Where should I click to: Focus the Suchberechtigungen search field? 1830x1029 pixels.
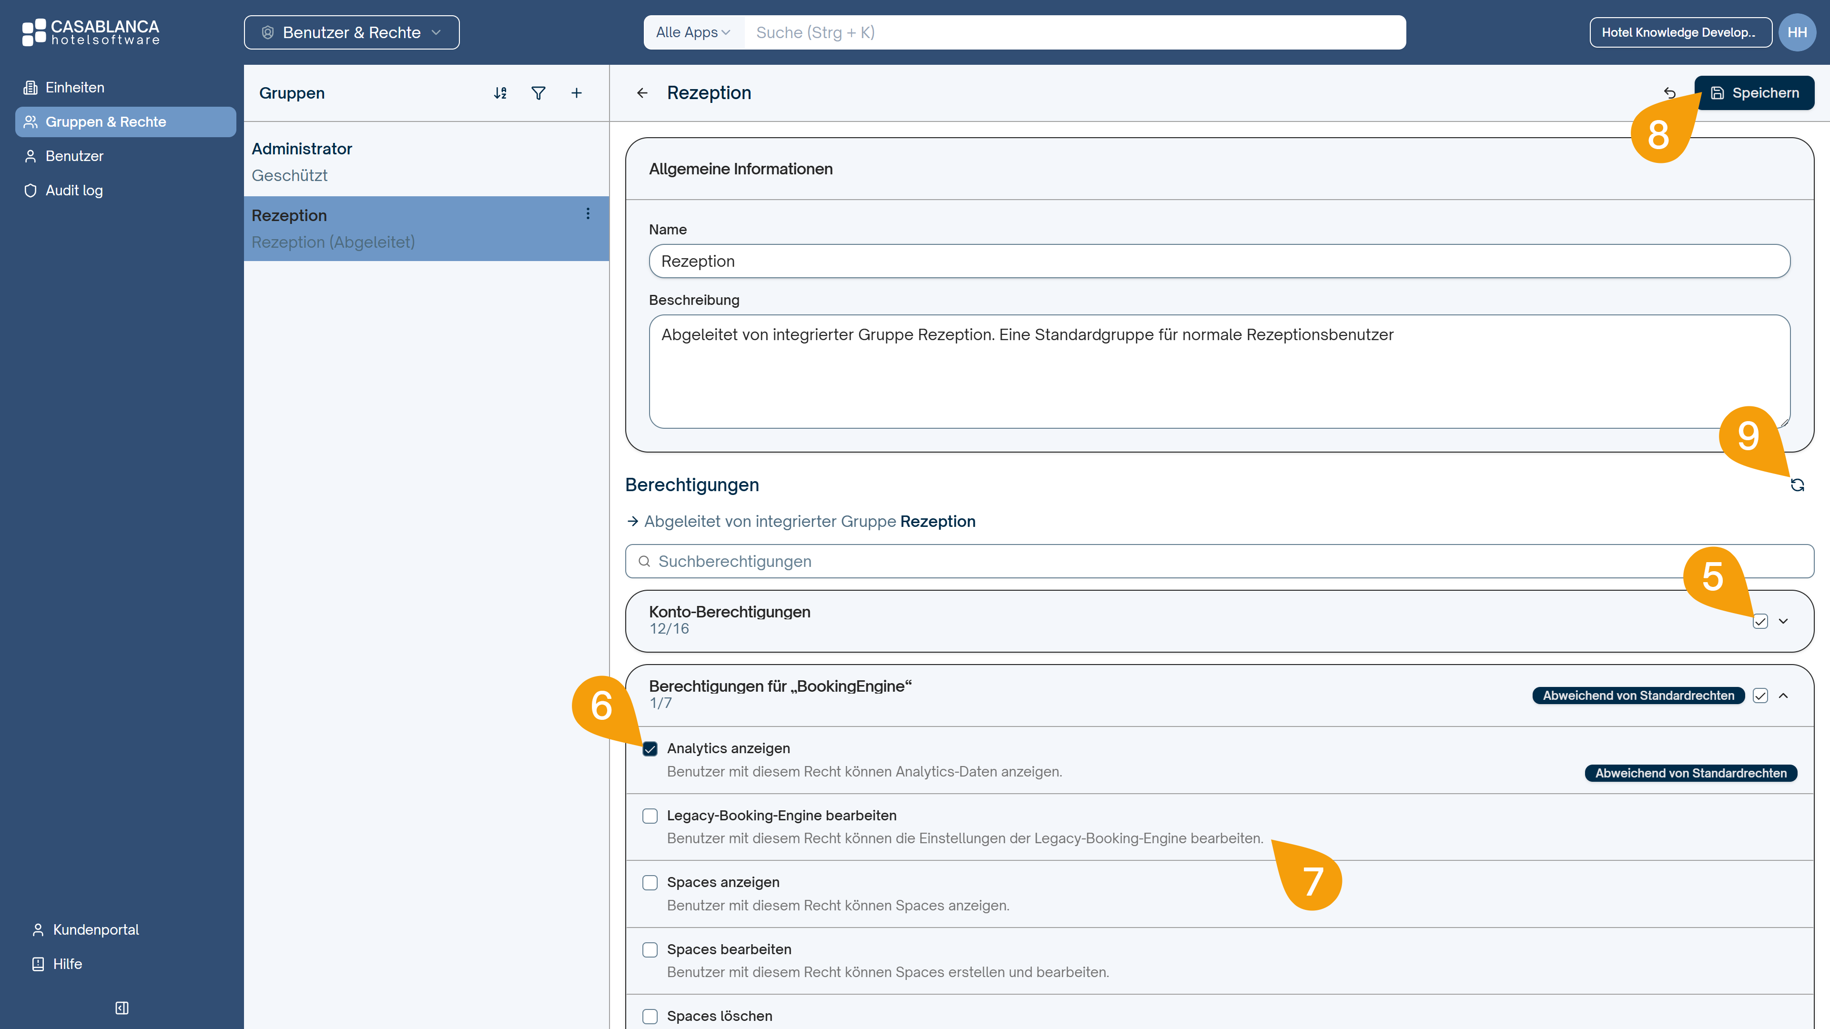pyautogui.click(x=1219, y=561)
